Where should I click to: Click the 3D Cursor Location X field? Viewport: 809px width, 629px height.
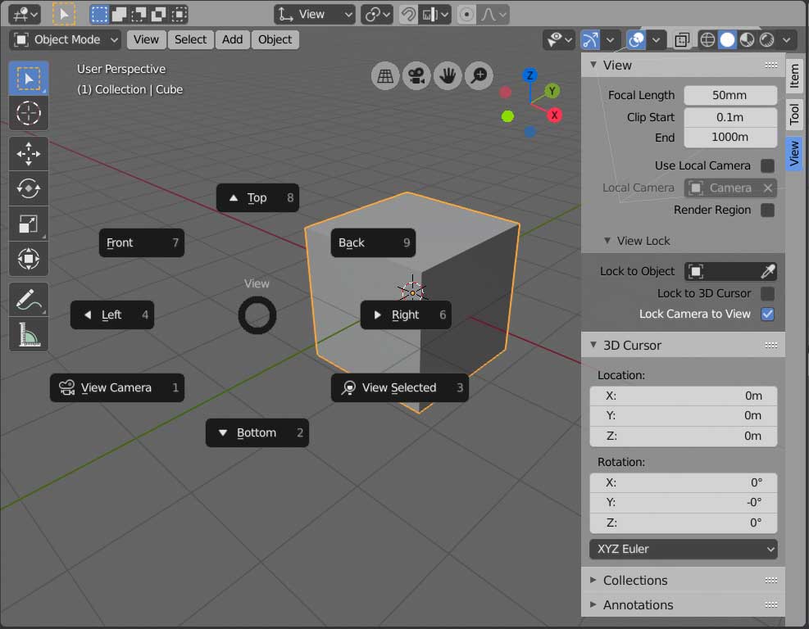pos(683,396)
